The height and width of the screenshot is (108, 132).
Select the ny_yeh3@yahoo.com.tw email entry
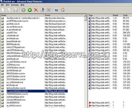(x=17, y=62)
